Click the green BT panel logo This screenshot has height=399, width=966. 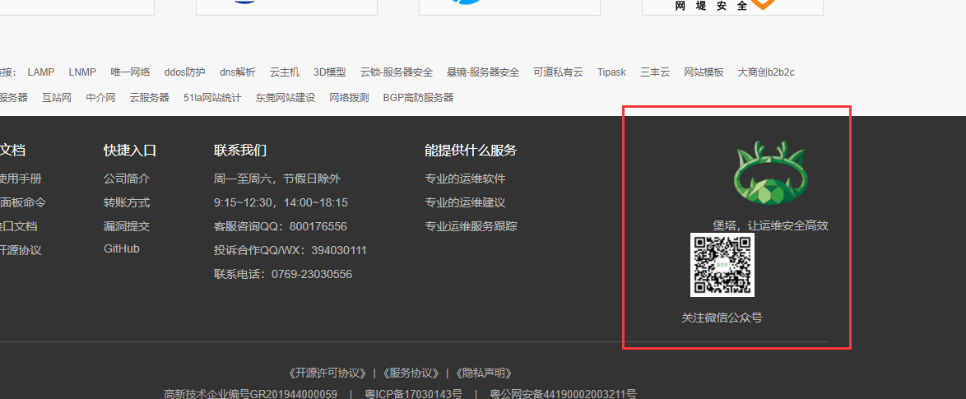point(770,174)
